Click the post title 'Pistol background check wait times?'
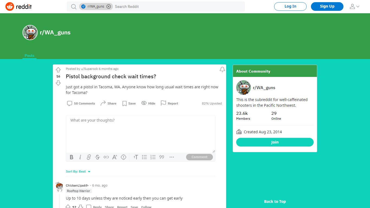 click(111, 77)
